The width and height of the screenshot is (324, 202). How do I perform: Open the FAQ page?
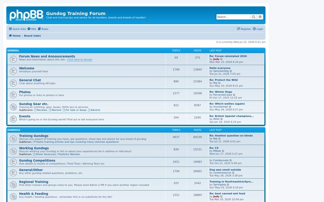pyautogui.click(x=32, y=29)
